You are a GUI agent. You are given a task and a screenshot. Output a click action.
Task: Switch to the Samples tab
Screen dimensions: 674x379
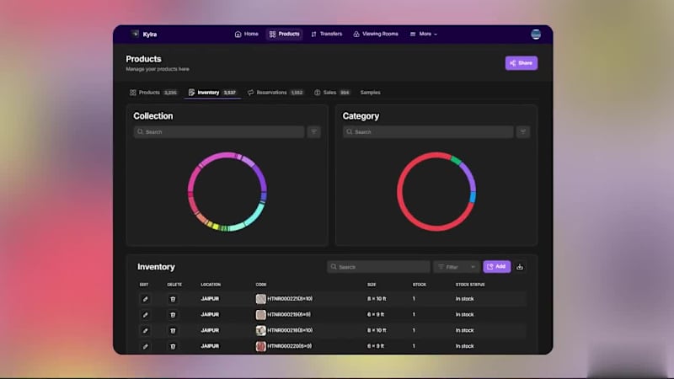(370, 93)
